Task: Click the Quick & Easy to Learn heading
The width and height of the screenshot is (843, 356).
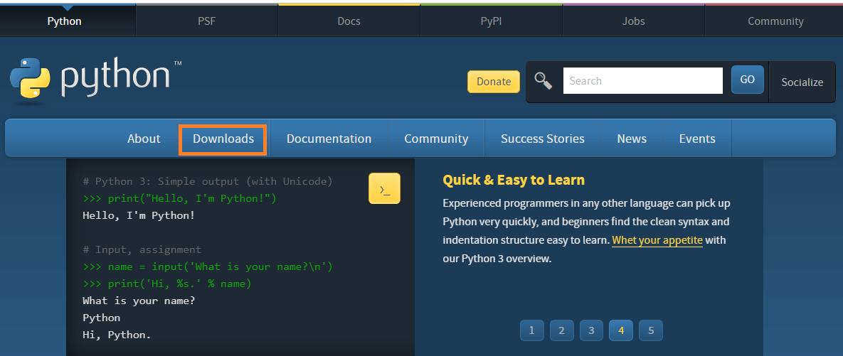Action: pos(514,179)
